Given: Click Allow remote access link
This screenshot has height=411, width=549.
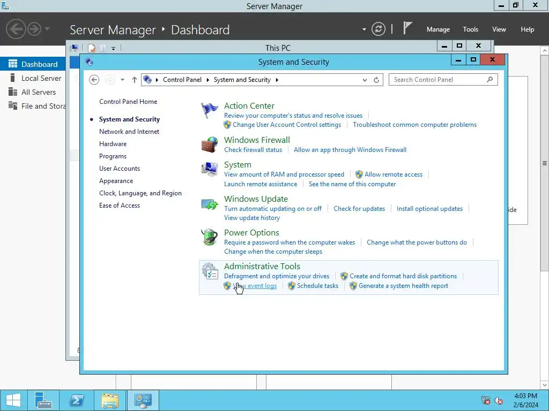Looking at the screenshot, I should [x=394, y=174].
